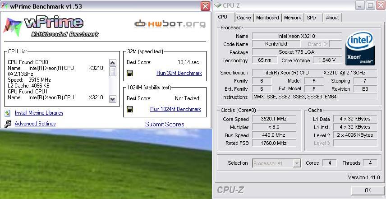Click the L1 Data 4 x 32 KBytes value
The height and width of the screenshot is (199, 386).
click(355, 119)
